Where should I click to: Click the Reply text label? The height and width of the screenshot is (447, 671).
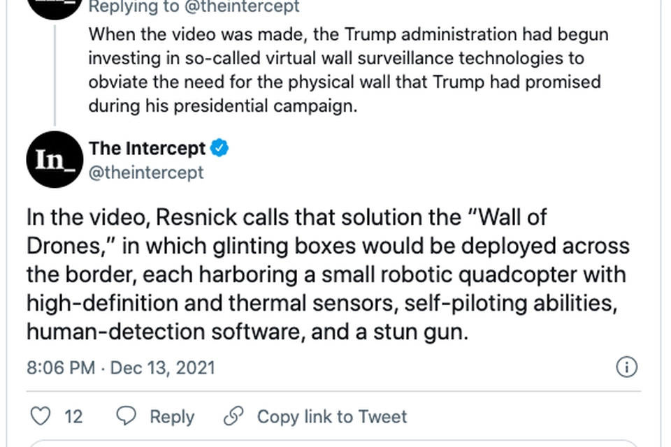(172, 416)
